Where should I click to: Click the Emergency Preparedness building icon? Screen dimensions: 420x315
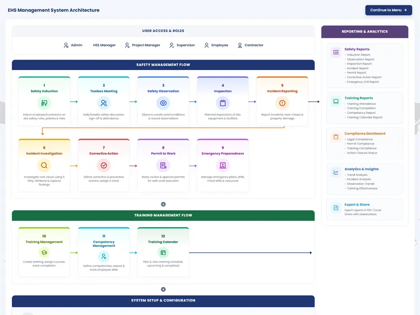pos(223,165)
